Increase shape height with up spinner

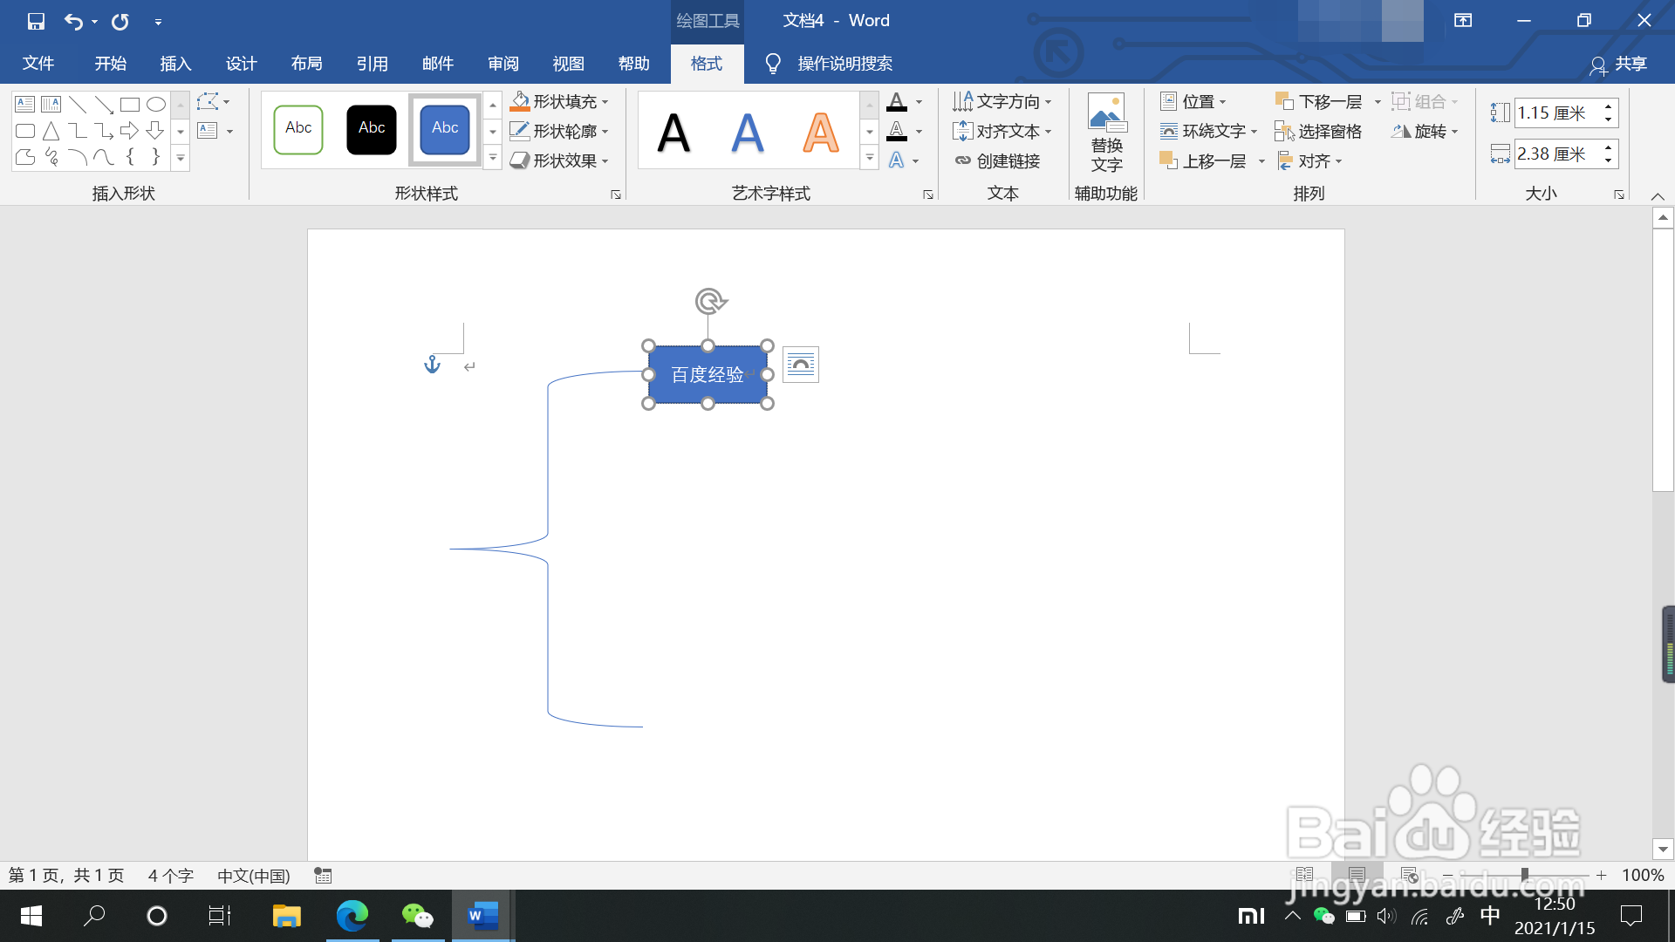1609,106
